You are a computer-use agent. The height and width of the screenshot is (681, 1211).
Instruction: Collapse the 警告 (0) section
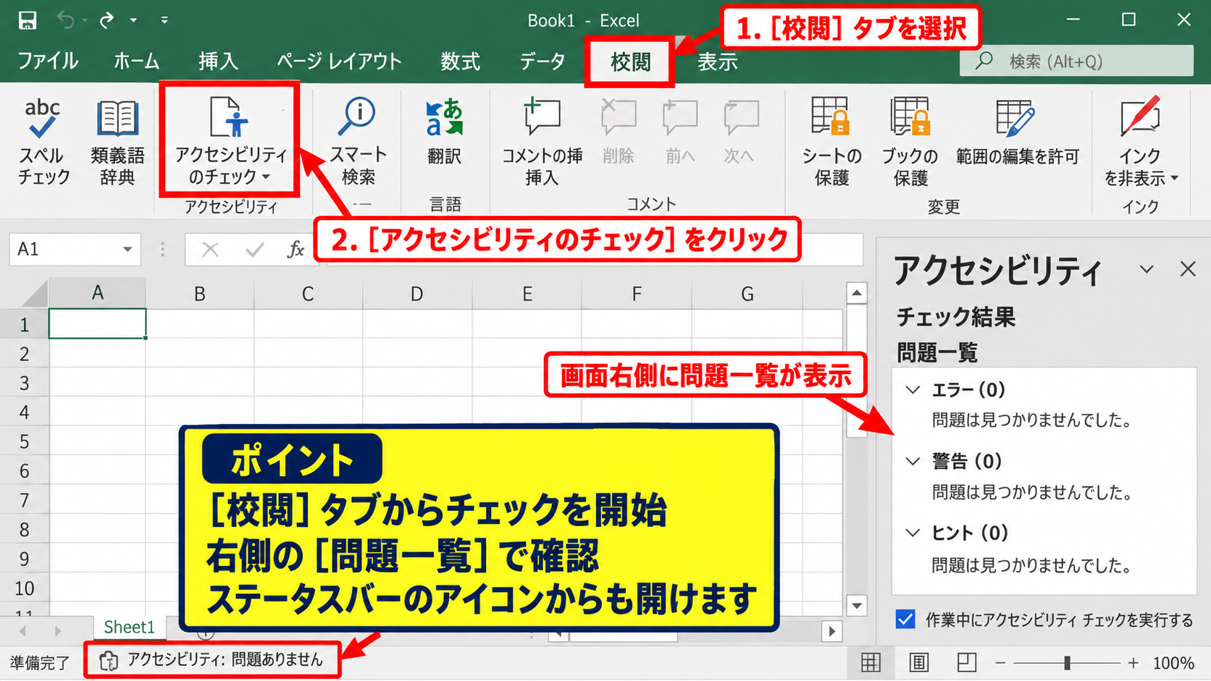[913, 461]
